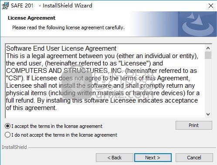
Task: Click the empty scrollbar track below the thumb
Action: [x=208, y=85]
